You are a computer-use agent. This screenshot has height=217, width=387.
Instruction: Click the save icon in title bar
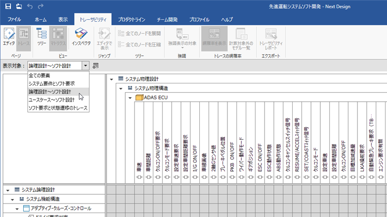point(8,6)
